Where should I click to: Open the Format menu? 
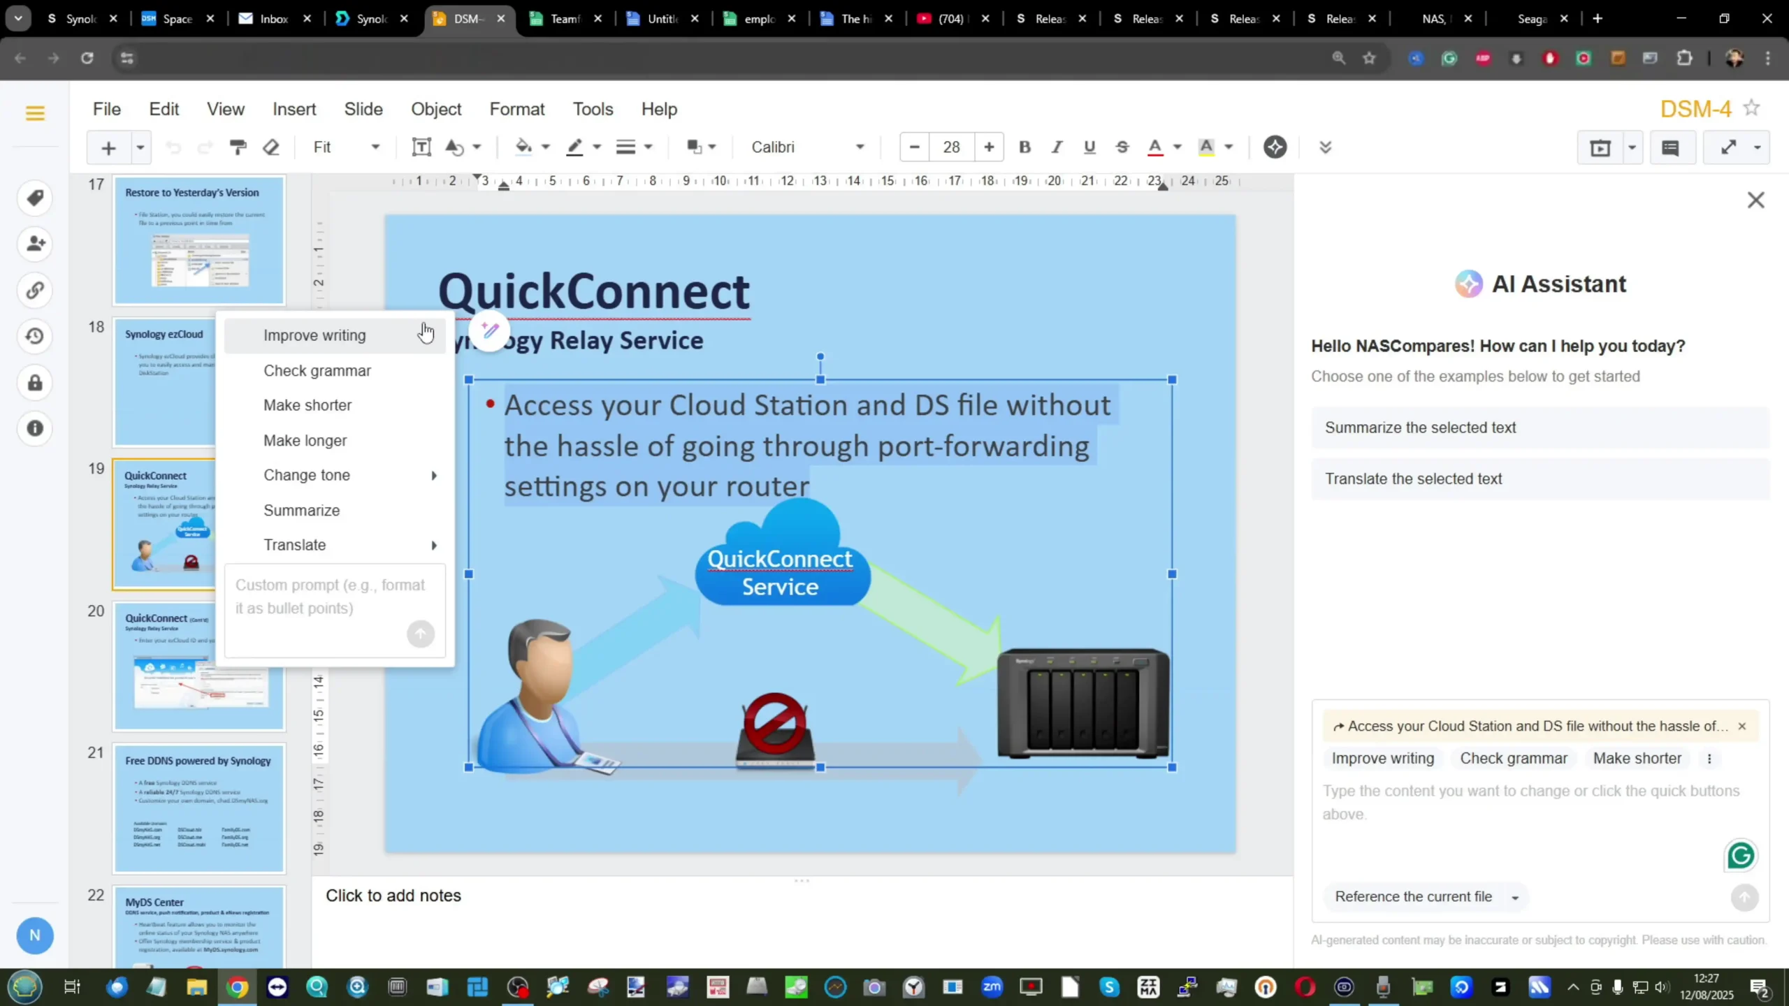click(x=516, y=109)
